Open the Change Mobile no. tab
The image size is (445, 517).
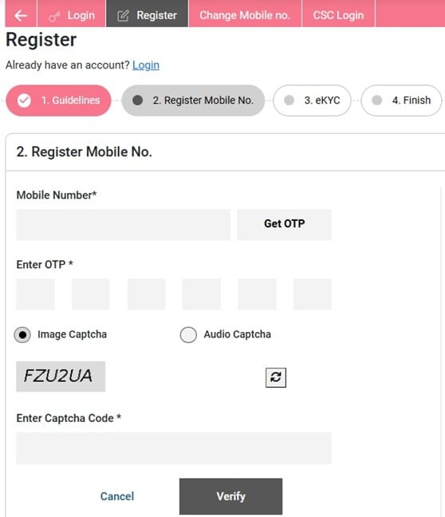click(245, 15)
